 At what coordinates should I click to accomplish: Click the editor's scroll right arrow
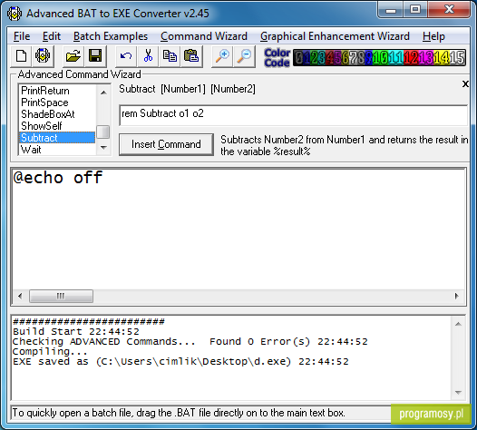pyautogui.click(x=457, y=296)
